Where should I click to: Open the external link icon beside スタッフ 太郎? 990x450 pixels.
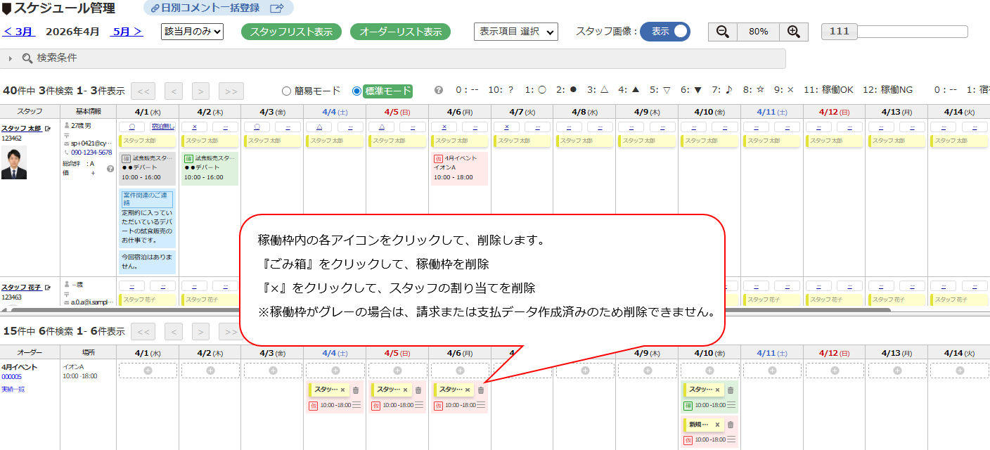pos(48,129)
